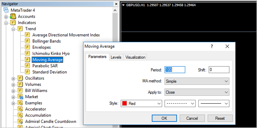Click the Market folder icon
The image size is (257, 128).
[20, 97]
